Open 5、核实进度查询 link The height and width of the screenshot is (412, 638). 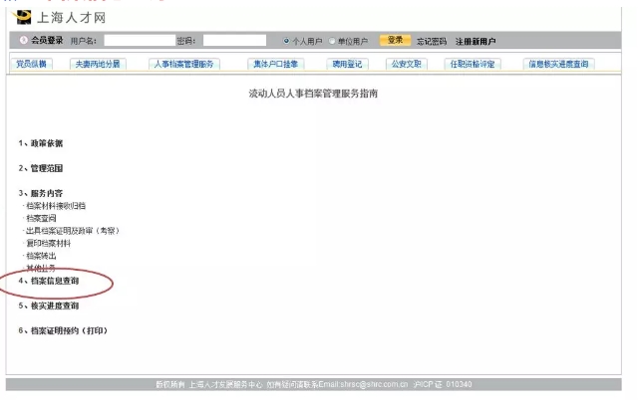click(62, 306)
